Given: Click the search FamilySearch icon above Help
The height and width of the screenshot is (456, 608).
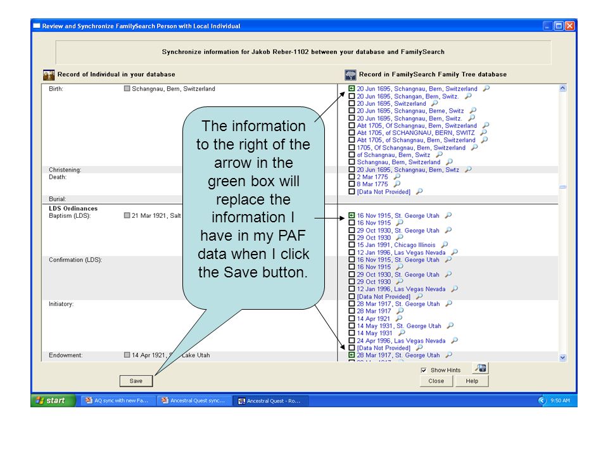Looking at the screenshot, I should [x=481, y=368].
